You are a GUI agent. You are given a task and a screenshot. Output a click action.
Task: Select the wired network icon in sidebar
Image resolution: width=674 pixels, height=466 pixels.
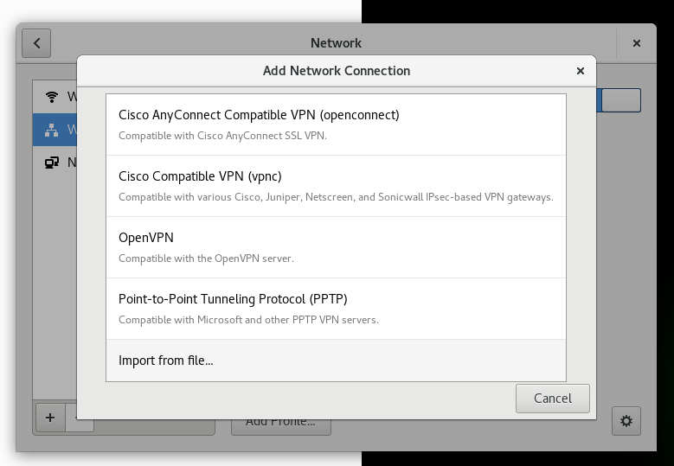pyautogui.click(x=52, y=130)
